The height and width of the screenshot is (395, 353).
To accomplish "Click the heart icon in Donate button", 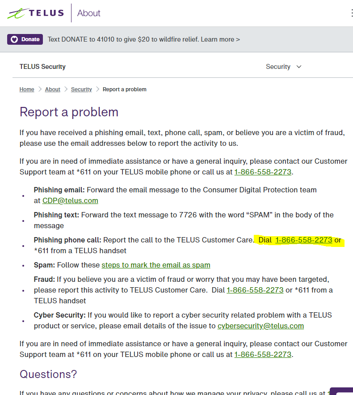I will pyautogui.click(x=15, y=39).
